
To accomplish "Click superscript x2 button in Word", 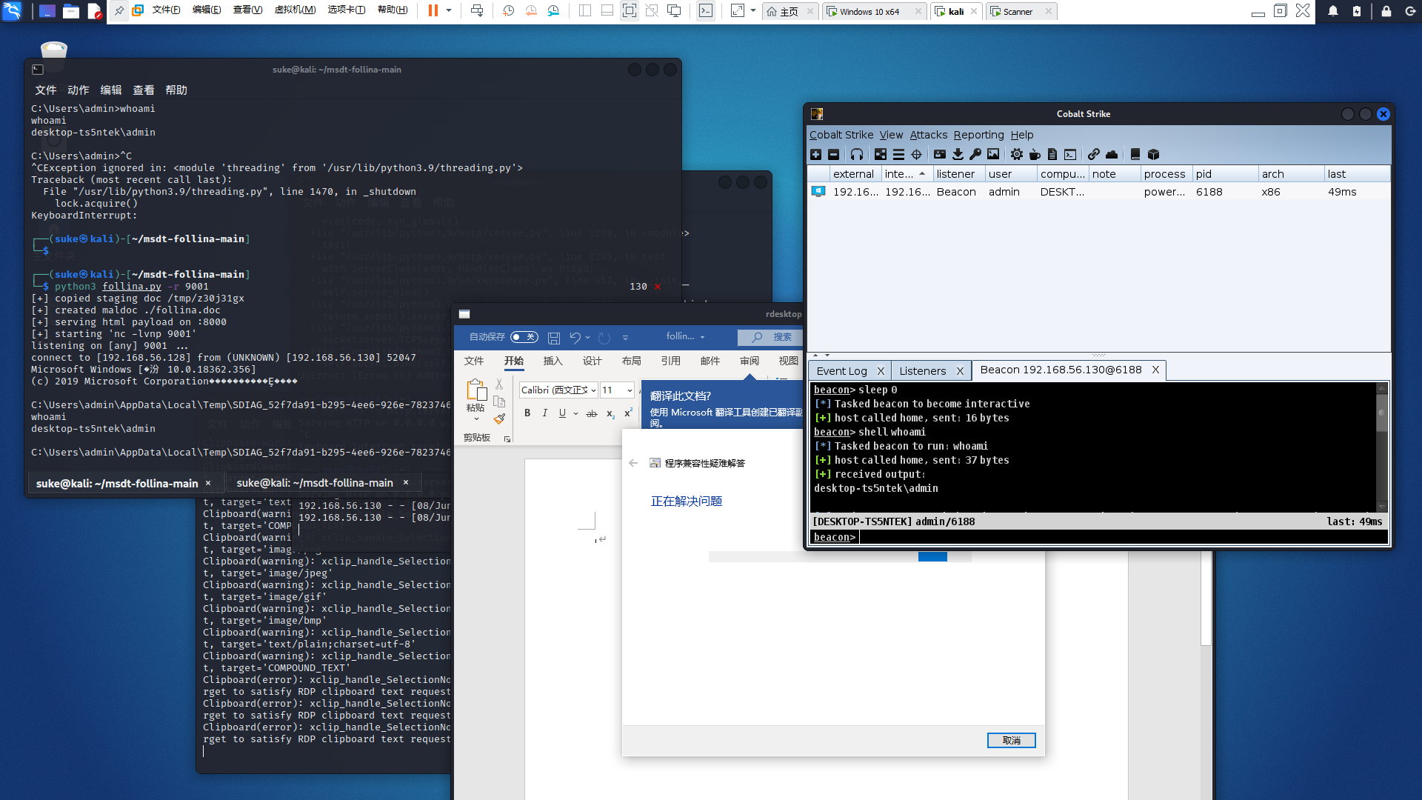I will click(x=628, y=413).
